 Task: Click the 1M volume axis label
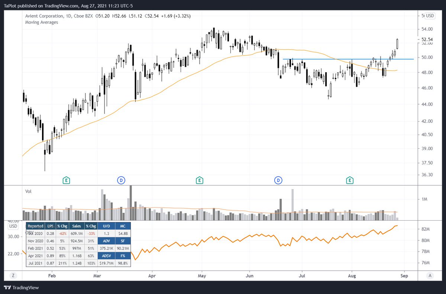coord(425,199)
